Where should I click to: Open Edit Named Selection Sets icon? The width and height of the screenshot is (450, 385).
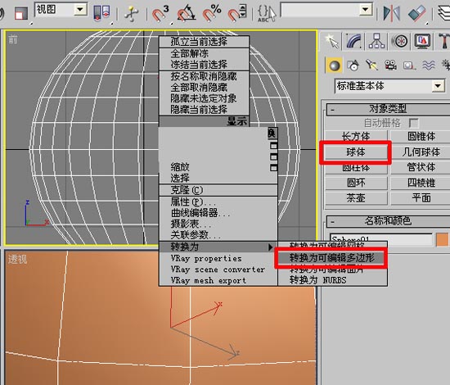point(267,13)
